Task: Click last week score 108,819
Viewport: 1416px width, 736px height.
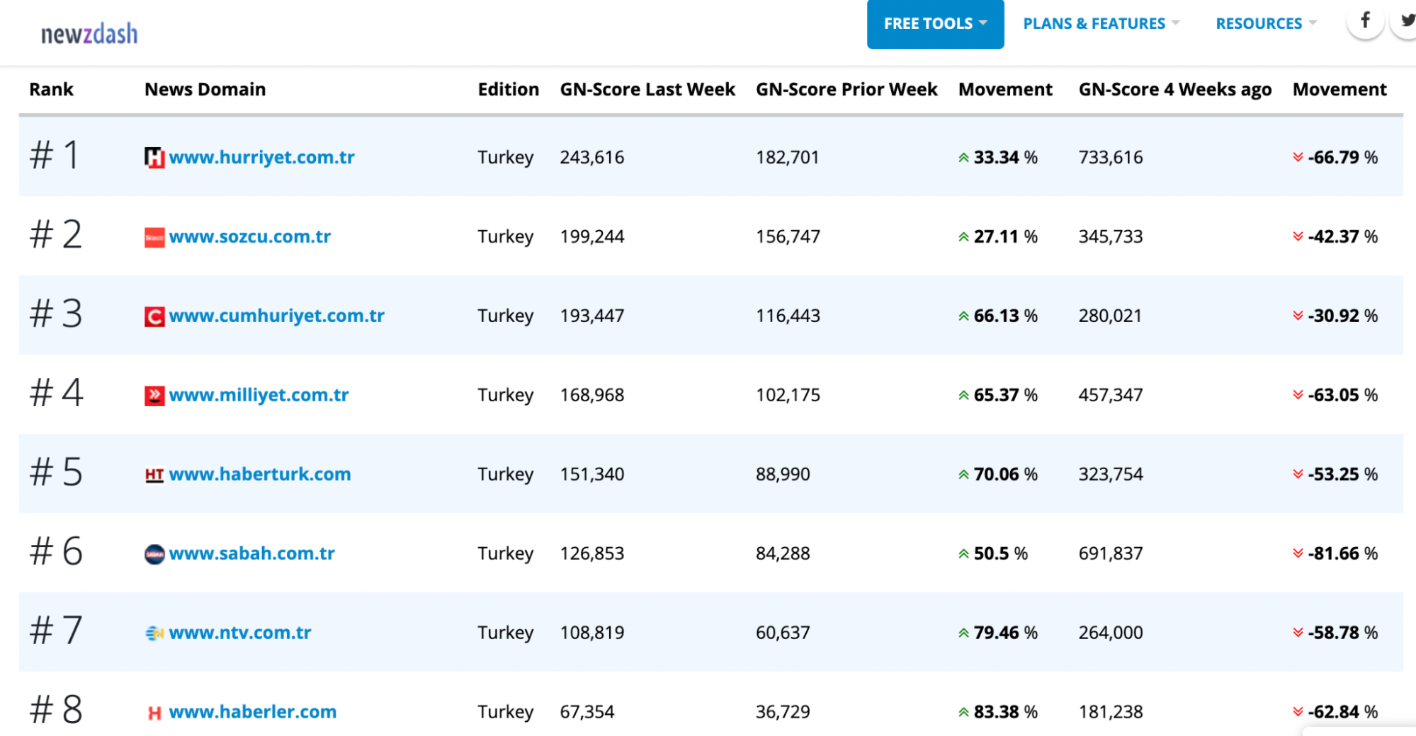Action: [x=592, y=633]
